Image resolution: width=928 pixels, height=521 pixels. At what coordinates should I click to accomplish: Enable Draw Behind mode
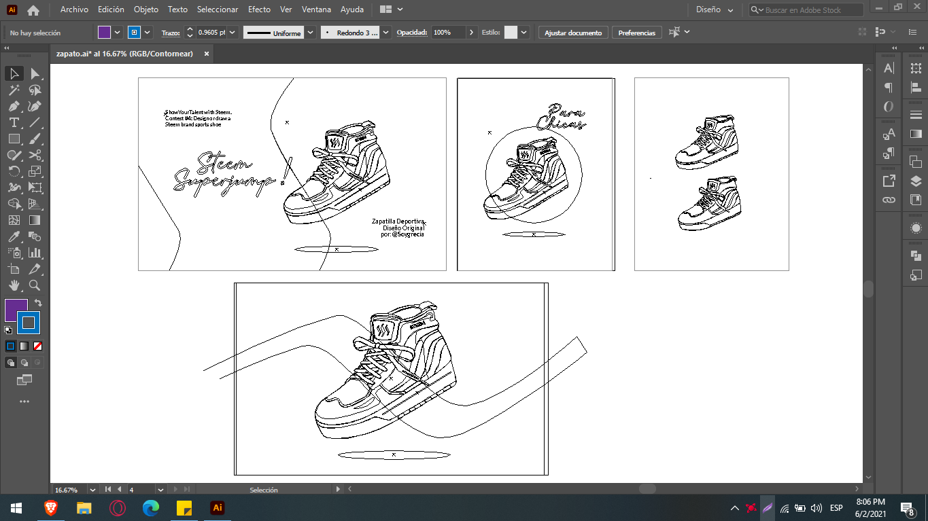24,363
